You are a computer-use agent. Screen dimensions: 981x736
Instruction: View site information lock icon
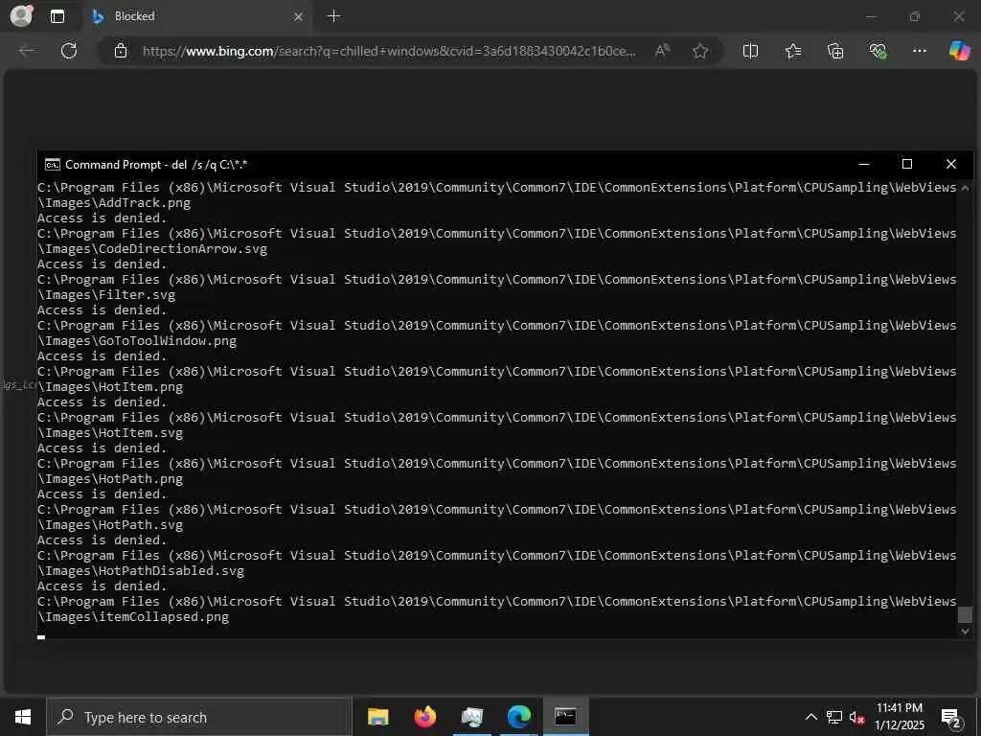click(121, 51)
